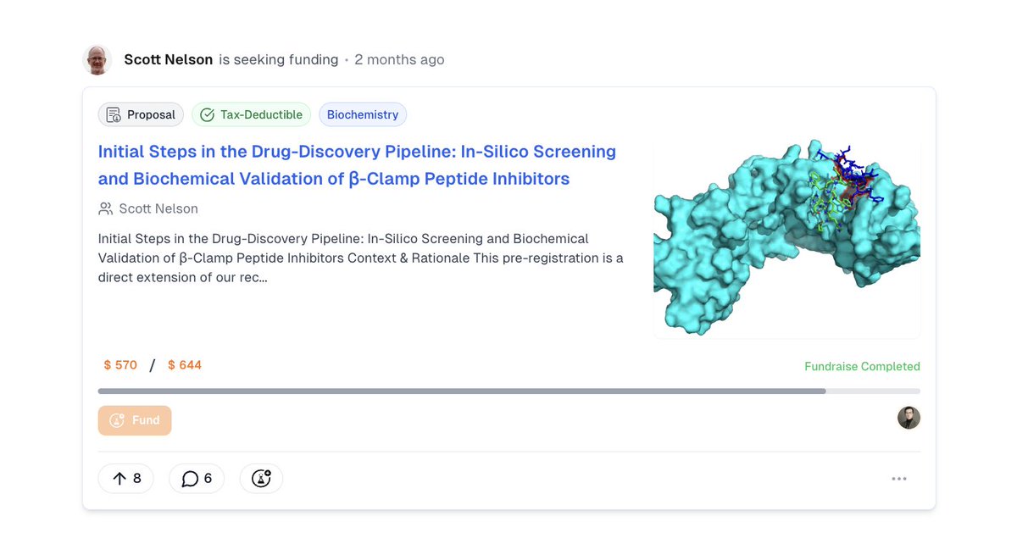Screen dimensions: 1017x555
Task: Open the Biochemistry topic tag
Action: pos(363,114)
